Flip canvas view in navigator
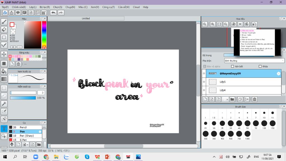286x161 pixels. pos(255,24)
